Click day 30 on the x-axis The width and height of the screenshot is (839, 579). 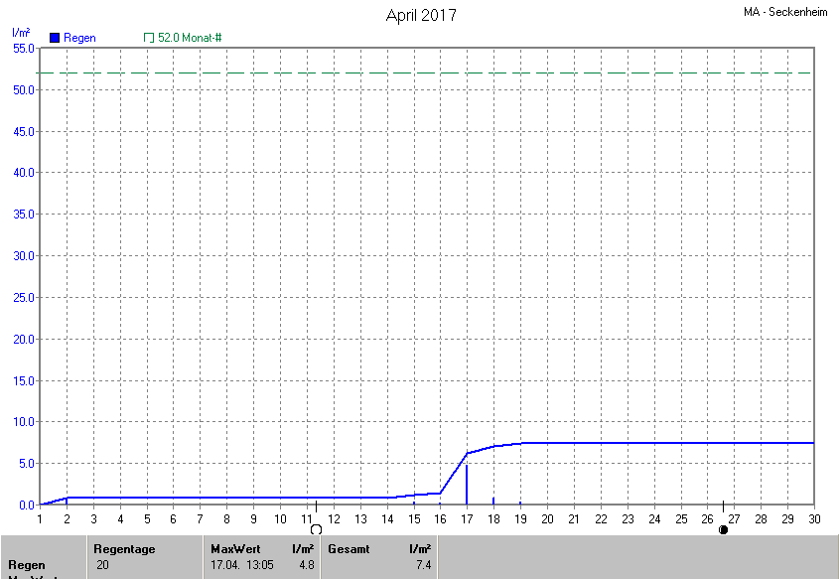814,518
